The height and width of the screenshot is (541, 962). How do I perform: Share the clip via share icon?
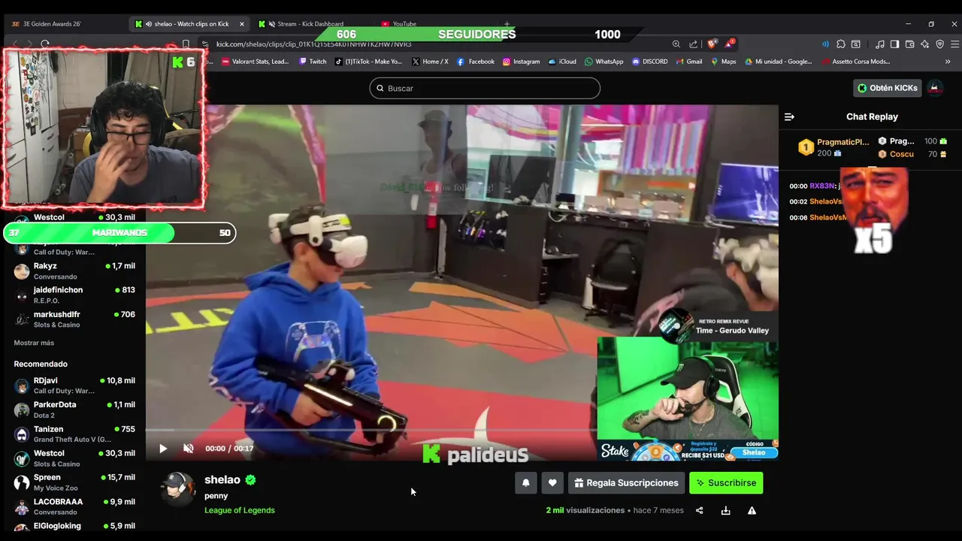[699, 511]
